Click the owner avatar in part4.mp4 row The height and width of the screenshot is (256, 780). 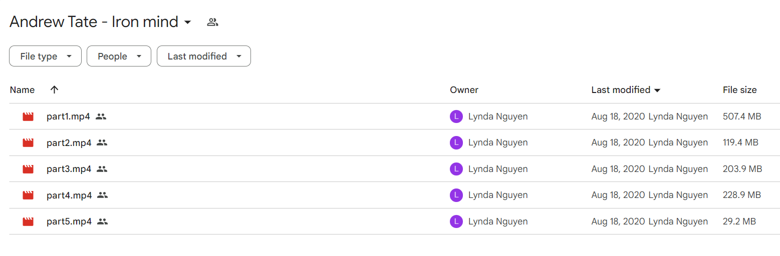tap(456, 195)
